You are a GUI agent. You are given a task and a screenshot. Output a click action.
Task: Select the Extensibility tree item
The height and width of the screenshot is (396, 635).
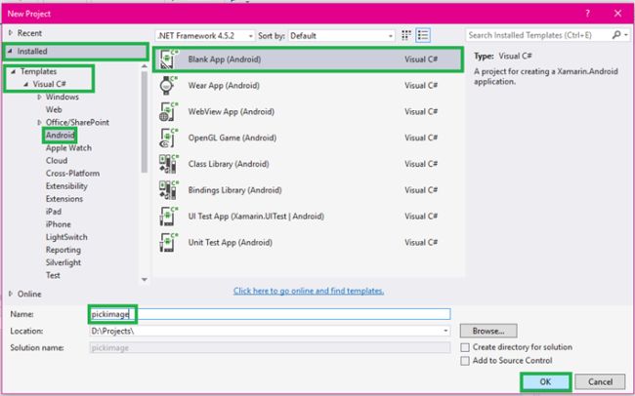66,186
